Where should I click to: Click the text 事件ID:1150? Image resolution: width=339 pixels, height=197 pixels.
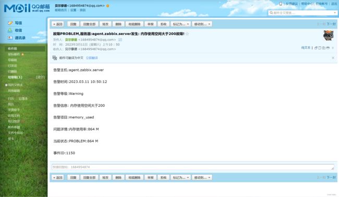pyautogui.click(x=64, y=153)
